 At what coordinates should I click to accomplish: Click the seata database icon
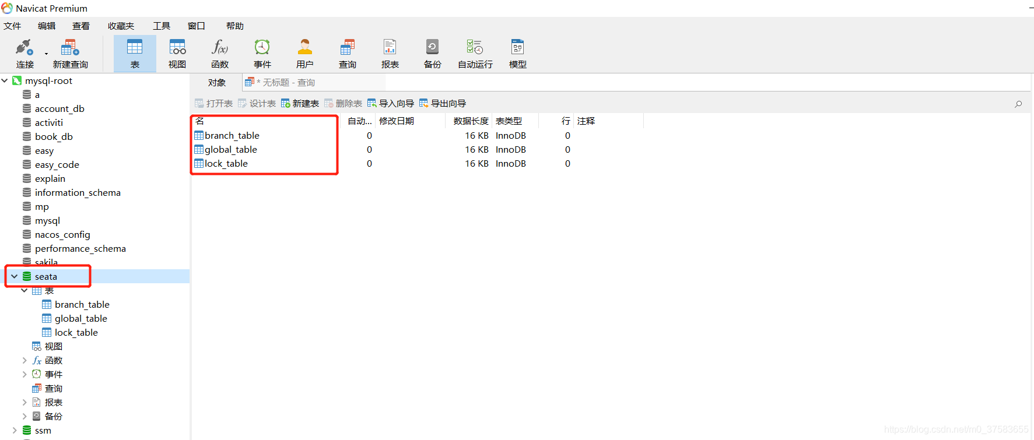pyautogui.click(x=27, y=277)
